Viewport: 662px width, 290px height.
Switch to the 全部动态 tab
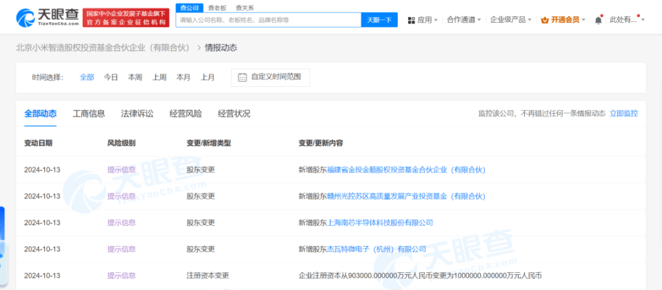41,114
